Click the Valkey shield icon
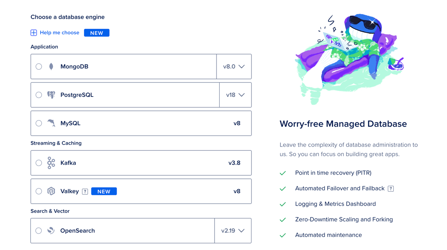Viewport: 447px width, 250px height. coord(51,191)
